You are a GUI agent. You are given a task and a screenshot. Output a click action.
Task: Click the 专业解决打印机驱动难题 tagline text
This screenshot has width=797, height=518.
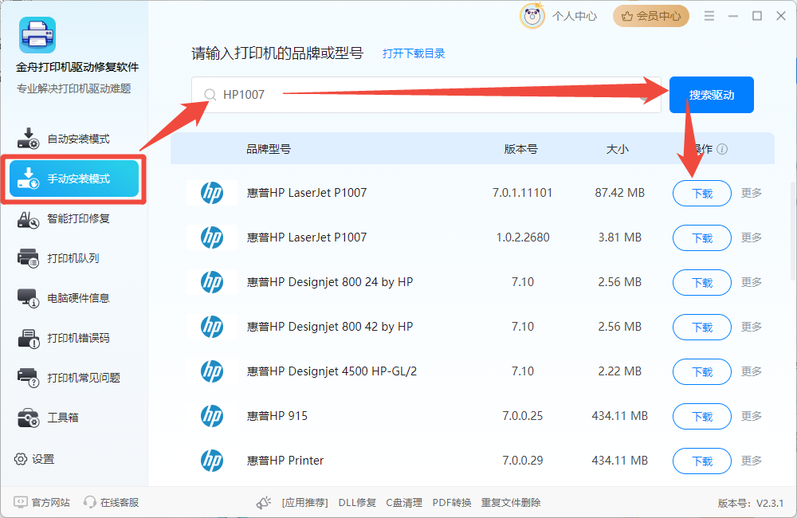tap(73, 88)
